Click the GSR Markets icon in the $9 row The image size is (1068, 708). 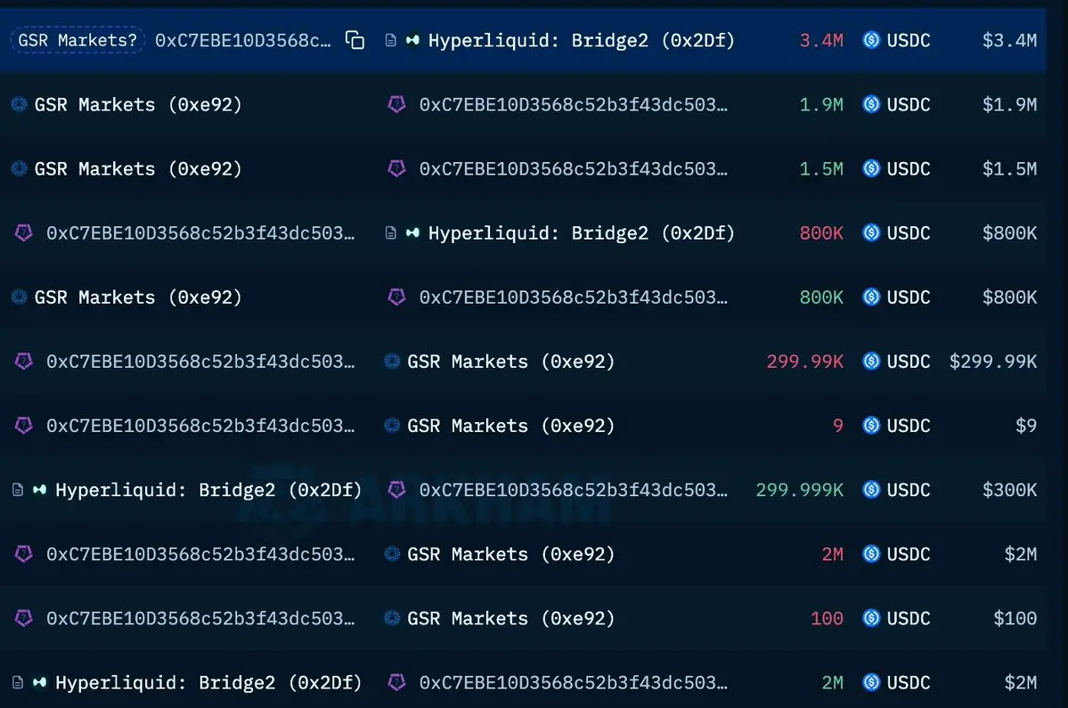coord(392,426)
